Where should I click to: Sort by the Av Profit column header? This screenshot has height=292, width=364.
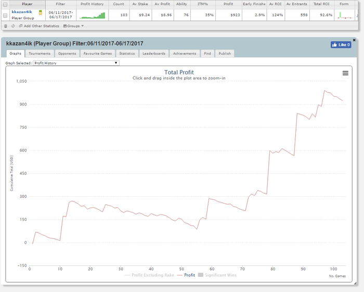click(x=162, y=4)
